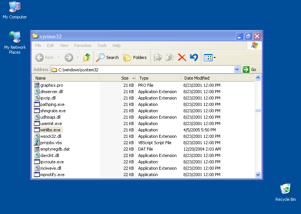The width and height of the screenshot is (301, 214).
Task: Click the prnjobs.vbs file name
Action: 51,143
